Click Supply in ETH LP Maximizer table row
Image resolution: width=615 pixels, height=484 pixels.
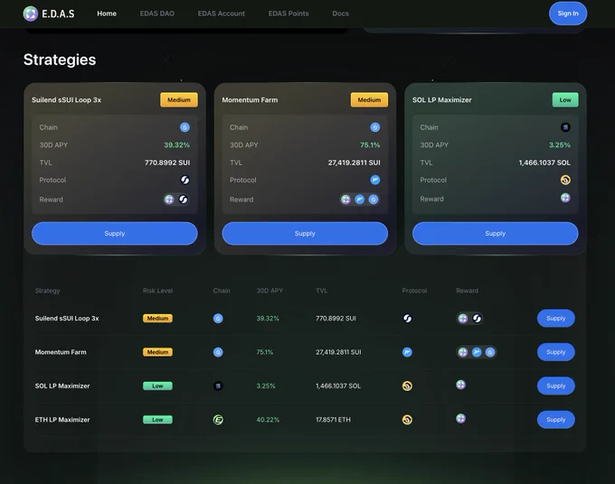(x=556, y=419)
